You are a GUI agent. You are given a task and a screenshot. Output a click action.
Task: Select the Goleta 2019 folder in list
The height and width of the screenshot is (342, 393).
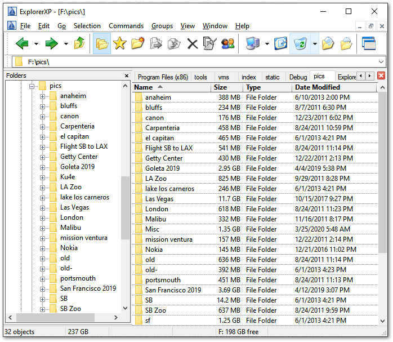pyautogui.click(x=162, y=168)
